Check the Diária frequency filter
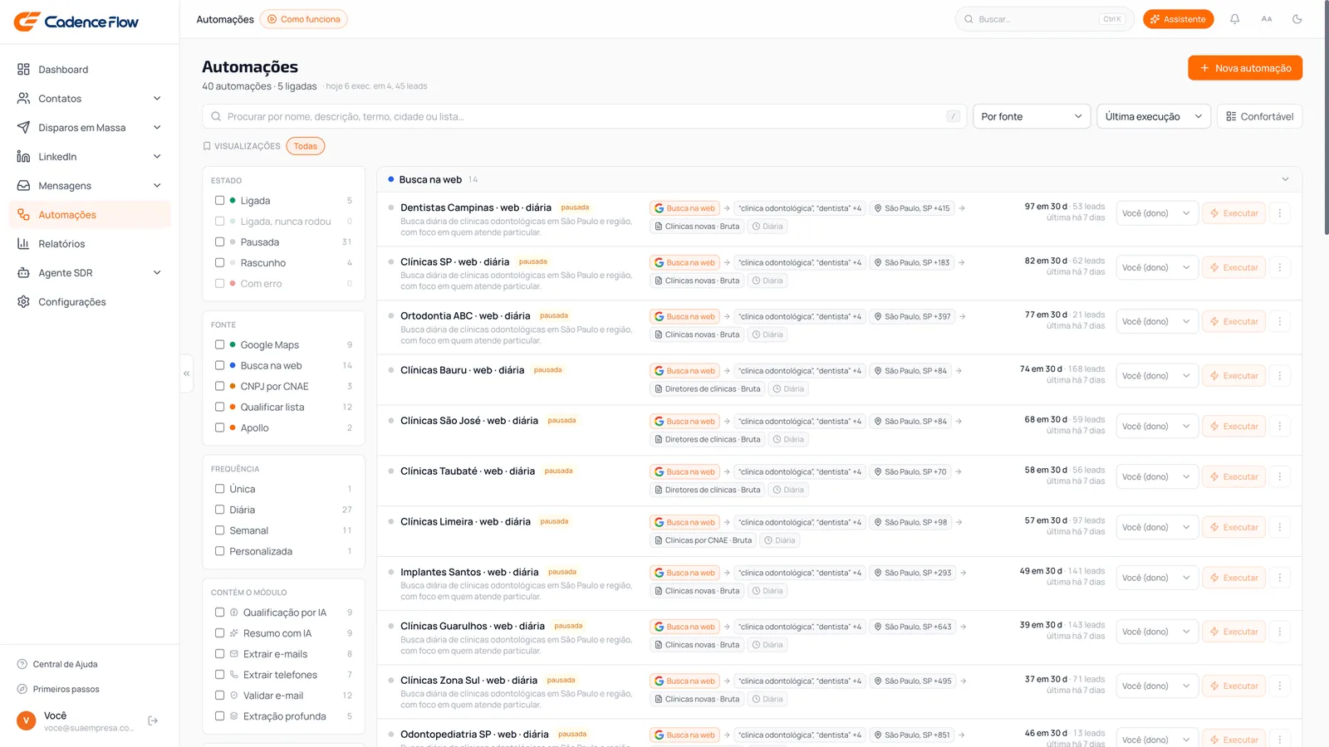 219,510
